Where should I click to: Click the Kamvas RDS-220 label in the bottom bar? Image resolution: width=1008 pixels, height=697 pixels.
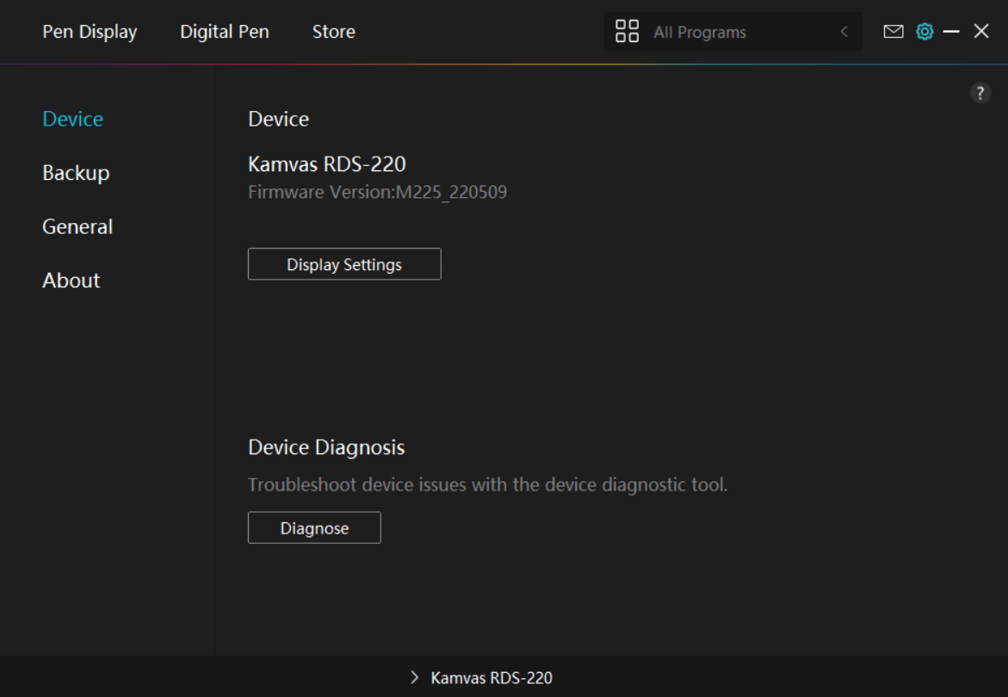click(492, 678)
